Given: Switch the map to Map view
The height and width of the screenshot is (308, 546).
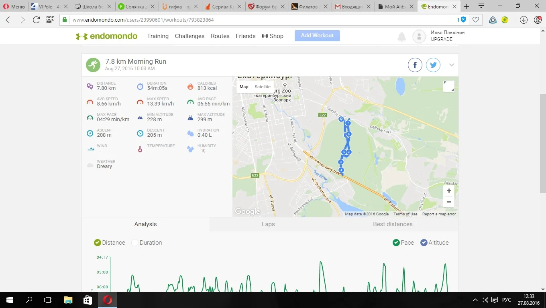Looking at the screenshot, I should tap(244, 87).
